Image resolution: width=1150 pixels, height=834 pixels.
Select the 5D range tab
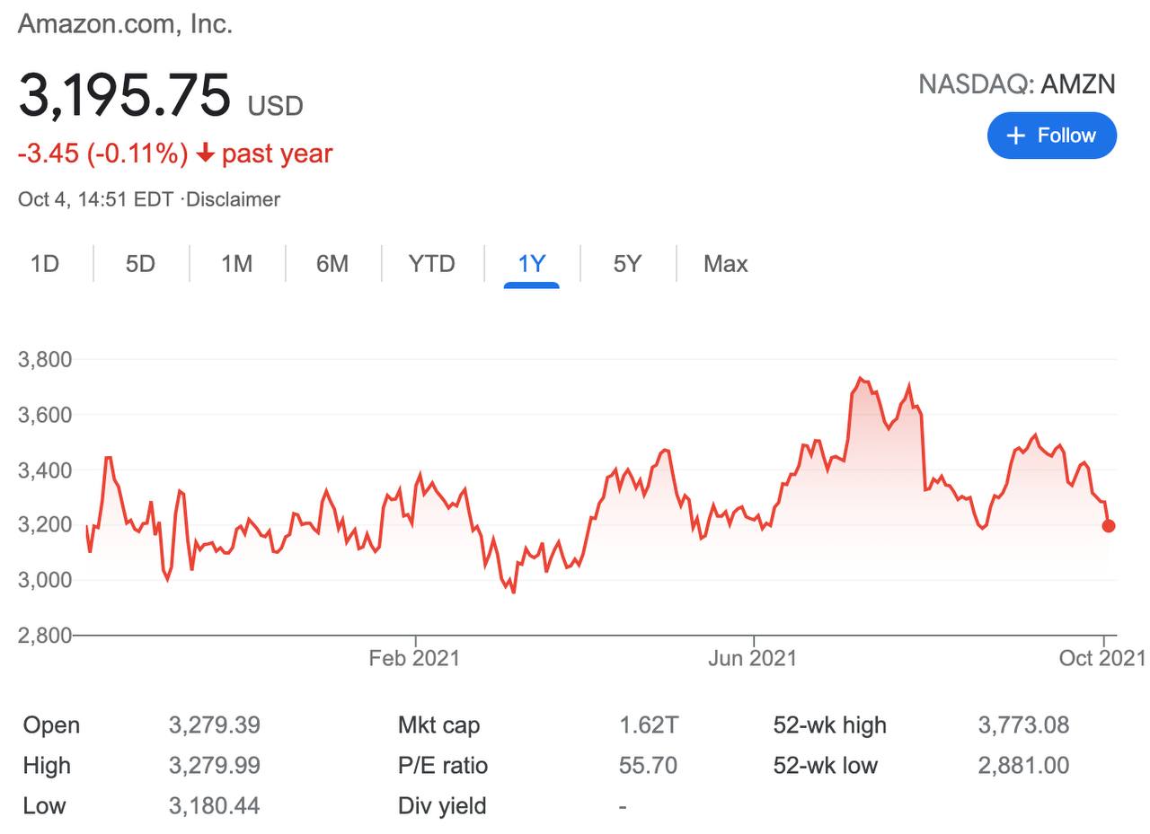140,264
